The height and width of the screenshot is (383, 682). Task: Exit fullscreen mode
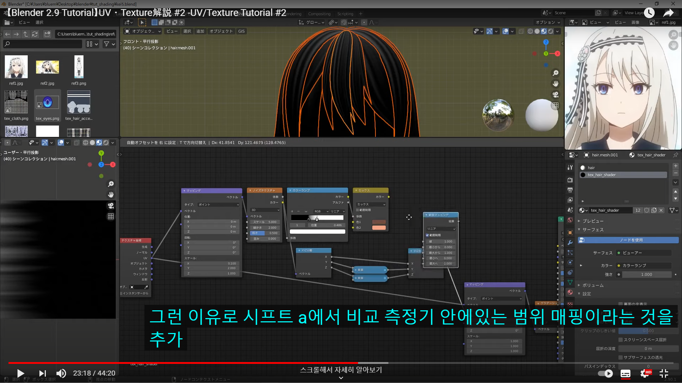tap(664, 373)
